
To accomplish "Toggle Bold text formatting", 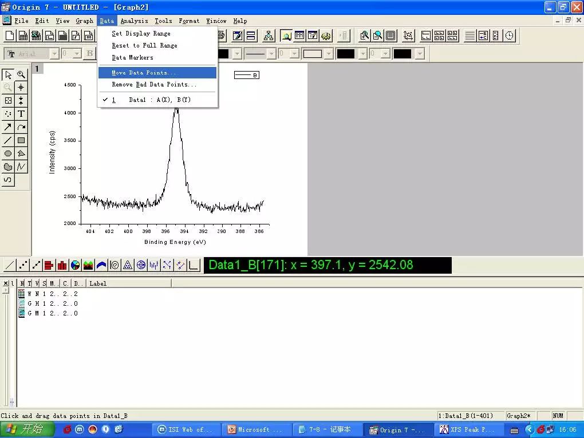I will pos(90,54).
